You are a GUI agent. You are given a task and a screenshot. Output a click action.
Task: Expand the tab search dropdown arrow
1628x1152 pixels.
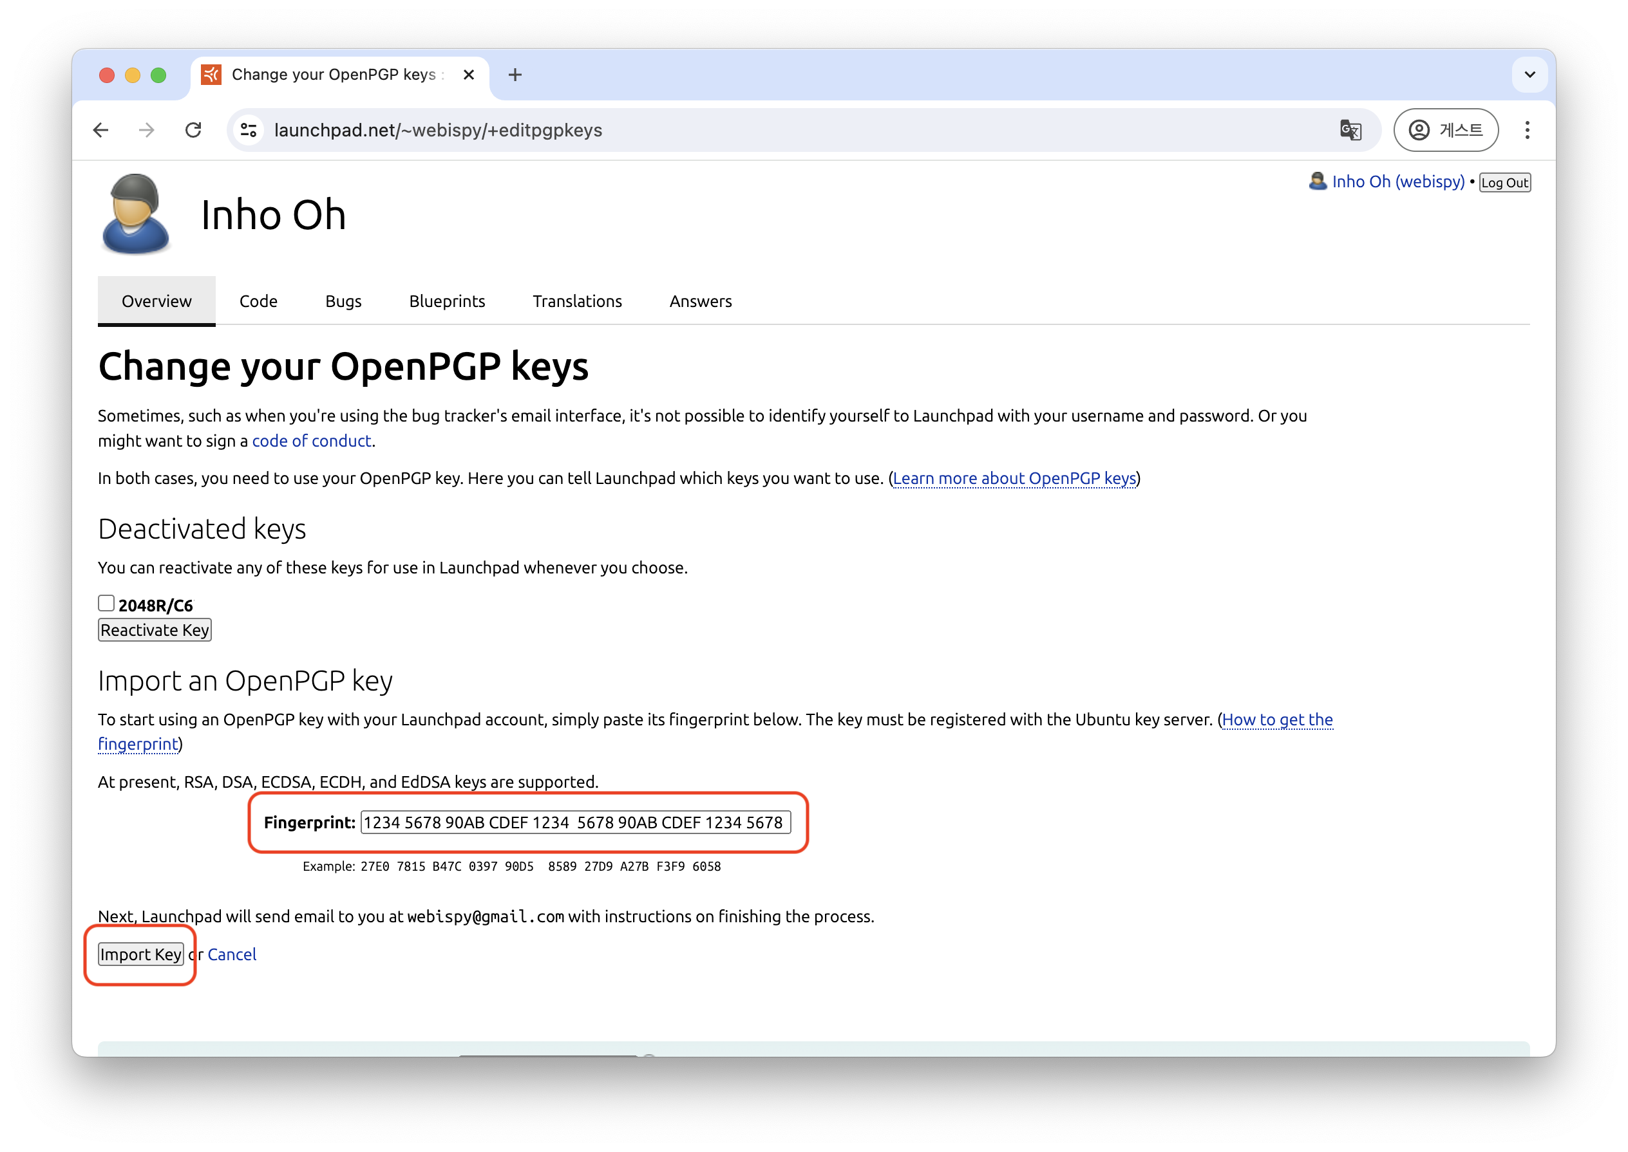[1529, 75]
